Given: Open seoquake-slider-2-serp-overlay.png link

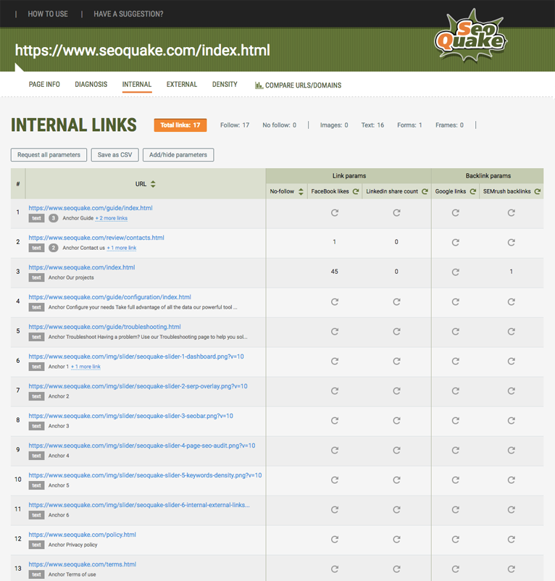Looking at the screenshot, I should point(138,385).
